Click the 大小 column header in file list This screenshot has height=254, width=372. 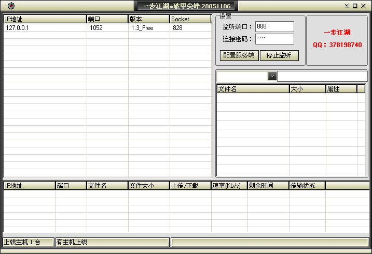(307, 89)
